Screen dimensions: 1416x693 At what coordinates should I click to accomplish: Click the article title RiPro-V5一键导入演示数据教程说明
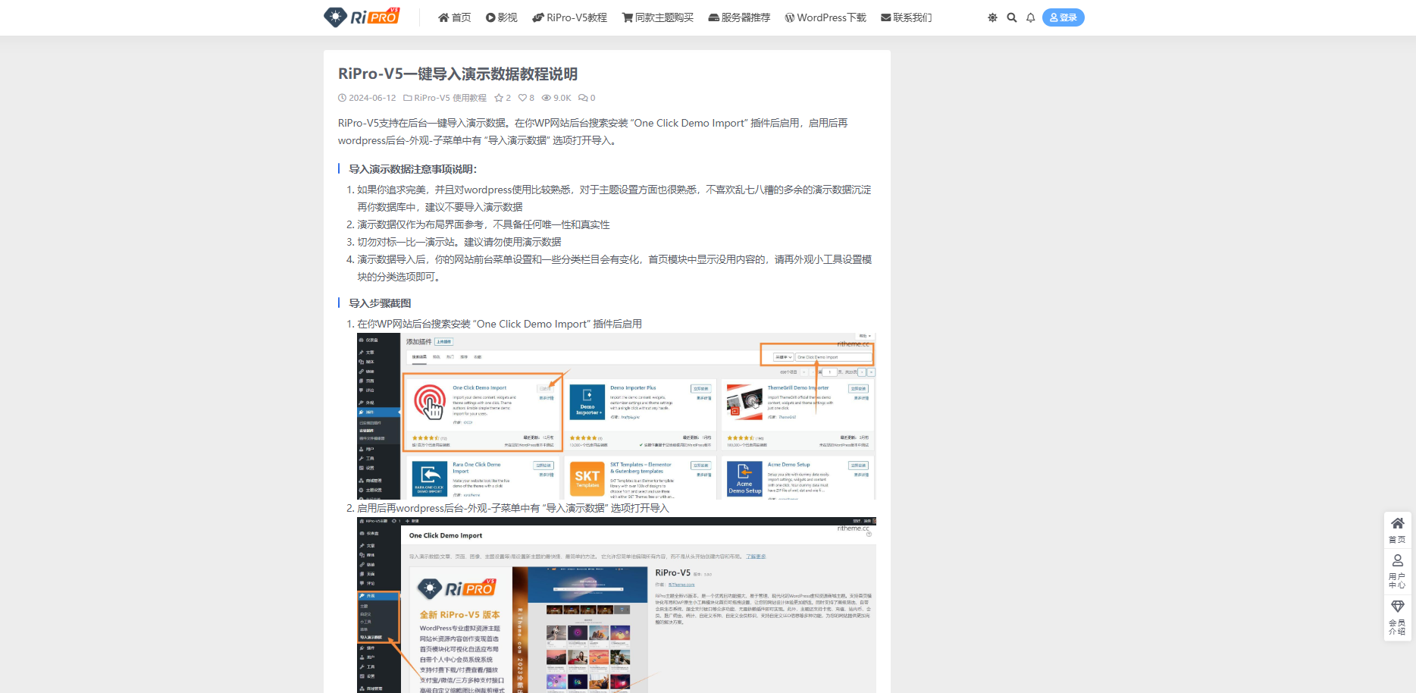click(x=458, y=74)
